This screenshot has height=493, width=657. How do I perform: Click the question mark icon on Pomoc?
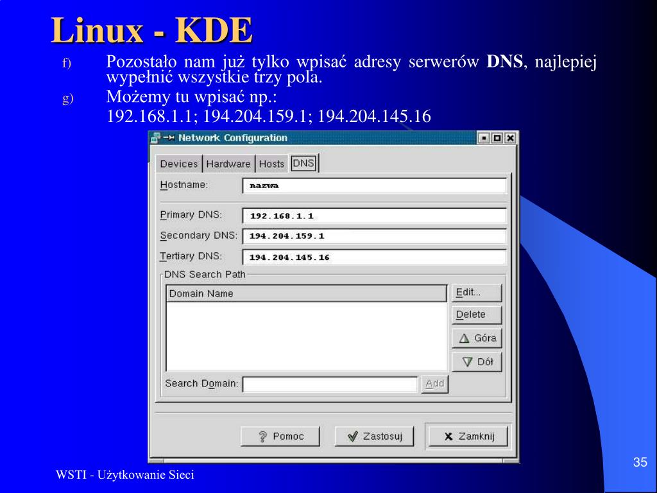click(x=262, y=437)
